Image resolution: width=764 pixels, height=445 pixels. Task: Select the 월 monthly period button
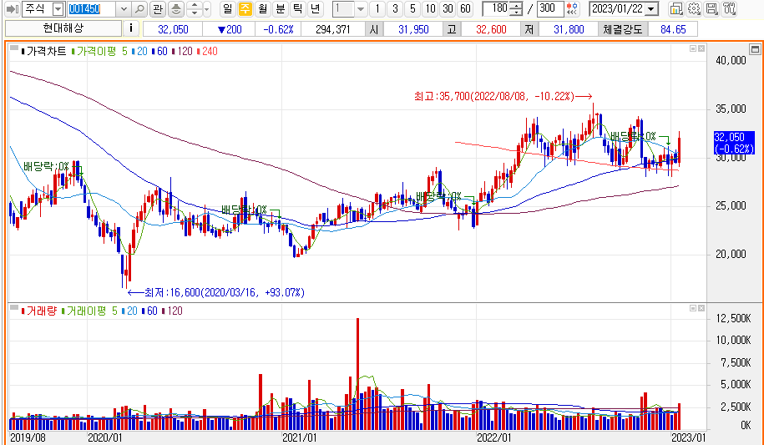[x=263, y=9]
